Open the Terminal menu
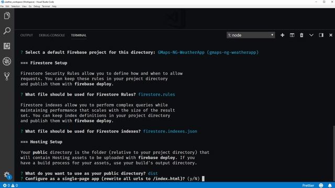Image resolution: width=335 pixels, height=188 pixels. click(46, 6)
